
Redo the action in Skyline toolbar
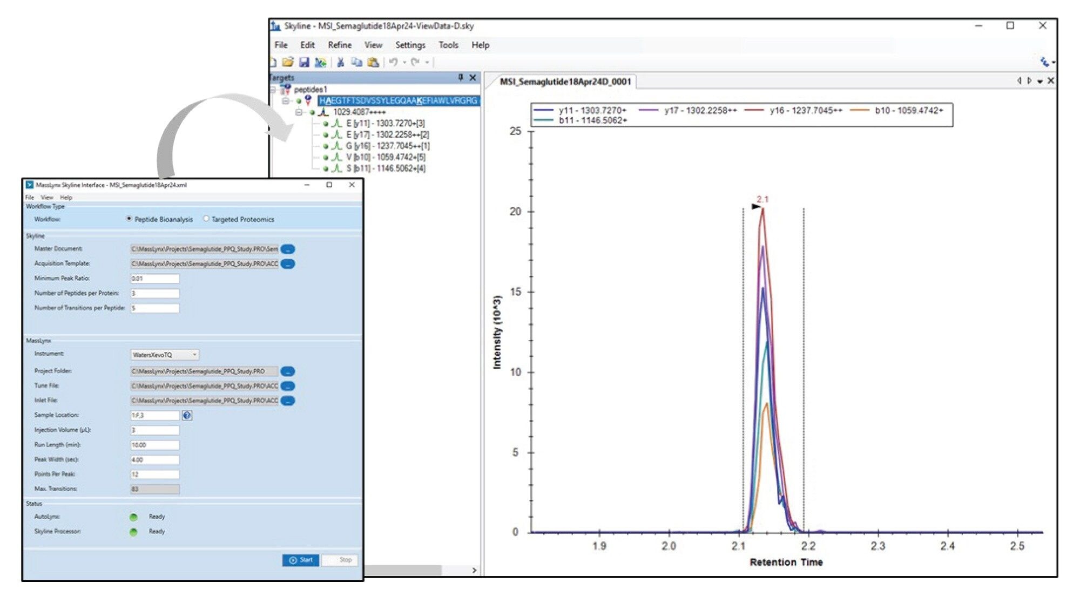[415, 62]
